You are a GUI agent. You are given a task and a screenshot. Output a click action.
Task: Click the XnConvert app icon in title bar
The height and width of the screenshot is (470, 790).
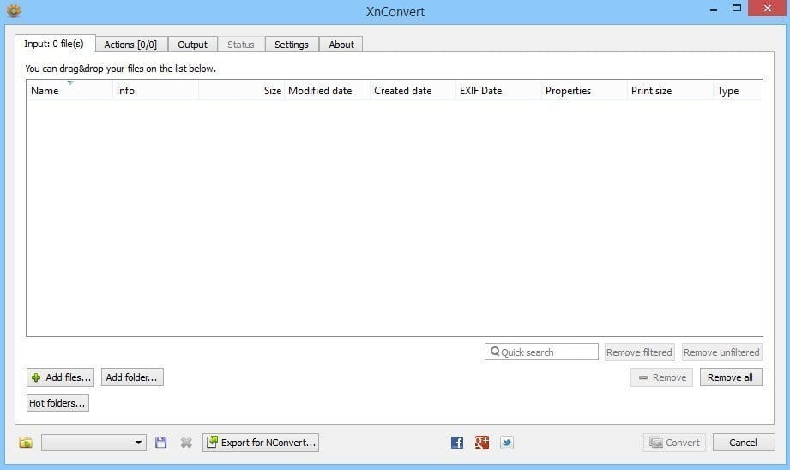[14, 10]
